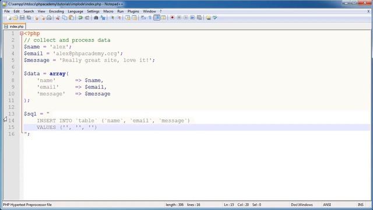
Task: Click the Playback macro icon
Action: click(186, 18)
